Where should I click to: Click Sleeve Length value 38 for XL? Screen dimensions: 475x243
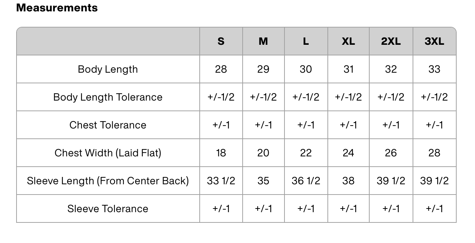(x=348, y=181)
